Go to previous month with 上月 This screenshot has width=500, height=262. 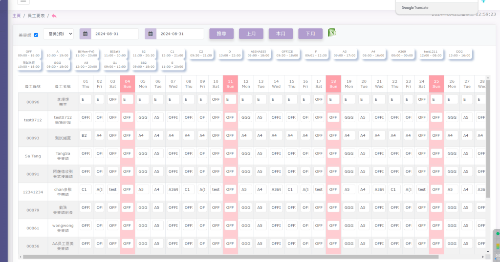pyautogui.click(x=251, y=34)
